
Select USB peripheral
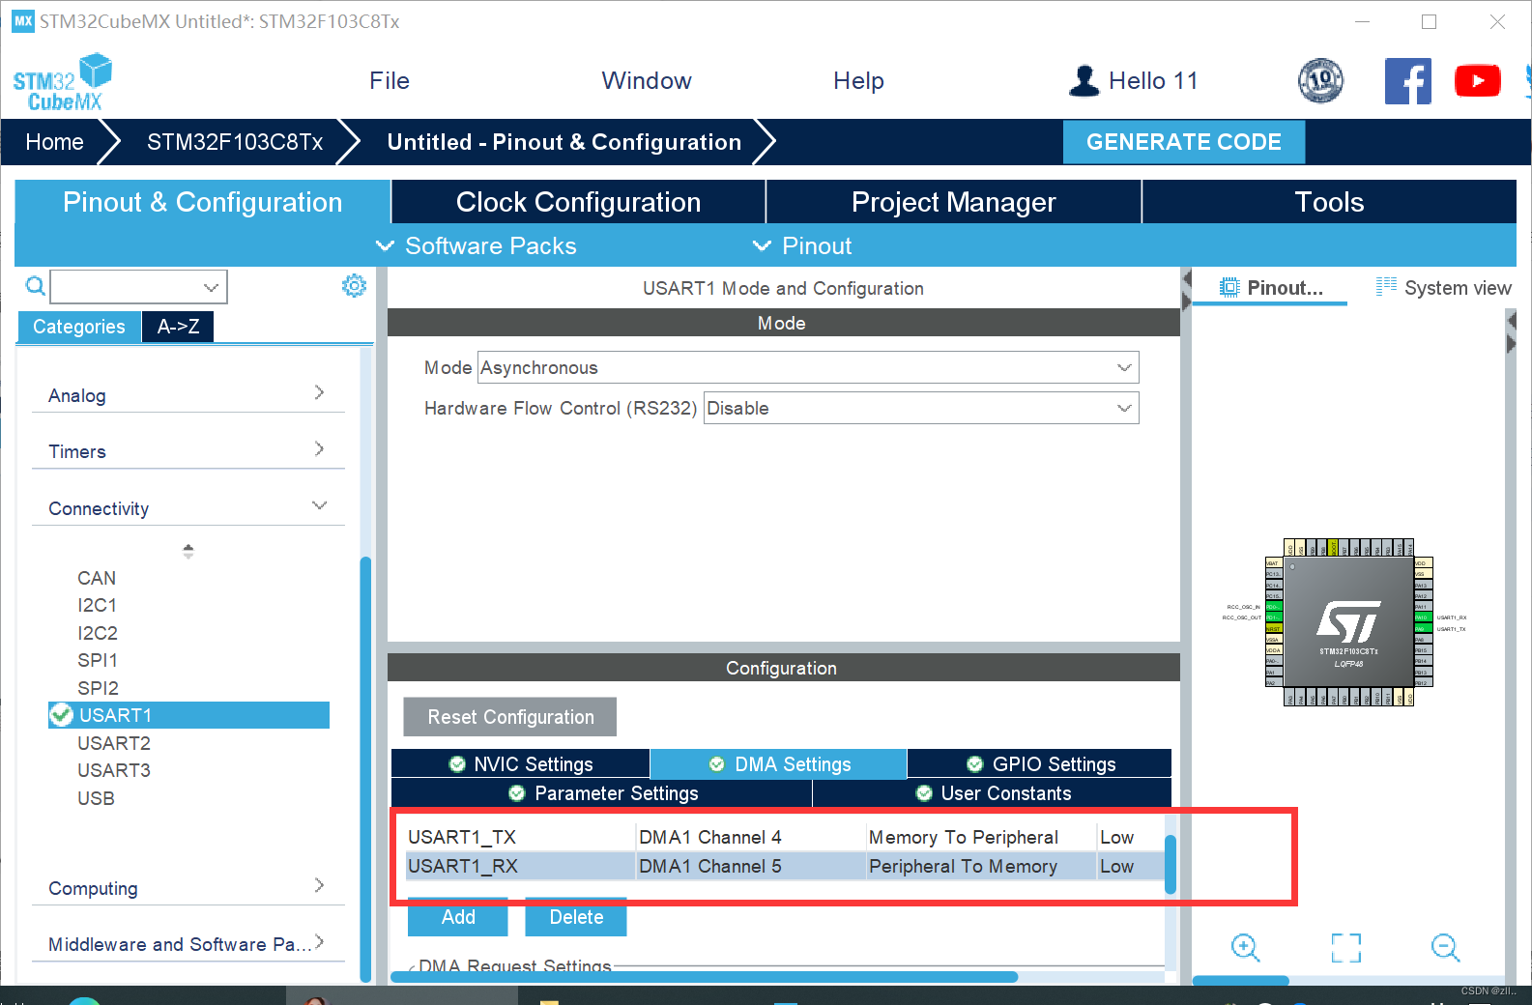point(96,798)
